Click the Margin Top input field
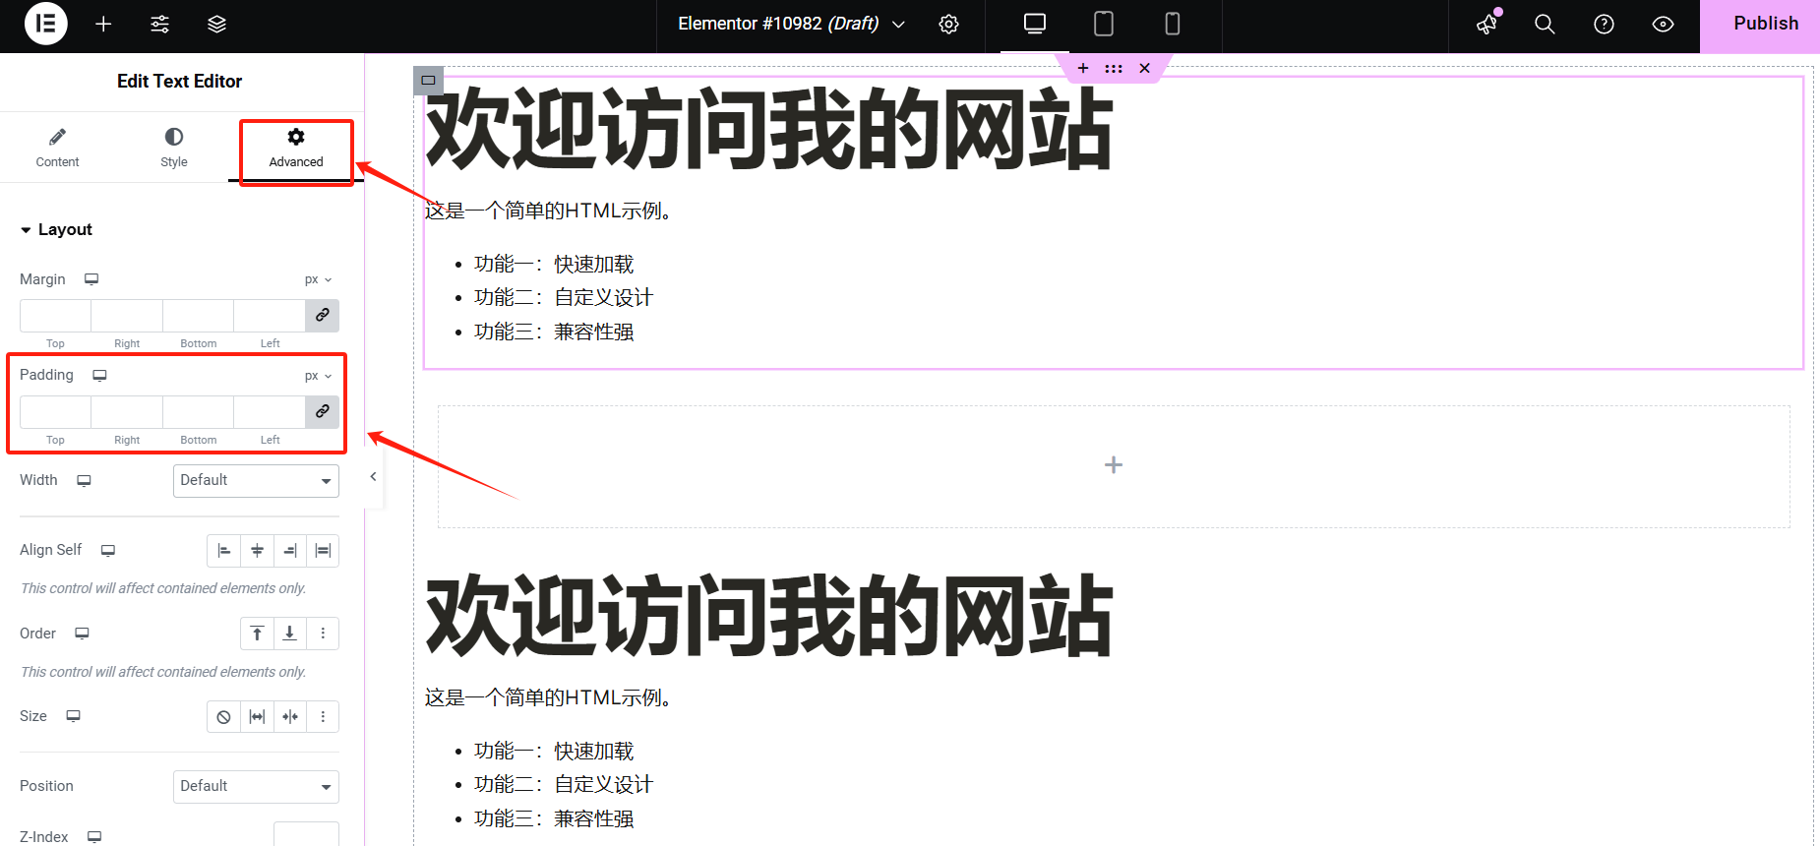Image resolution: width=1820 pixels, height=846 pixels. 55,316
